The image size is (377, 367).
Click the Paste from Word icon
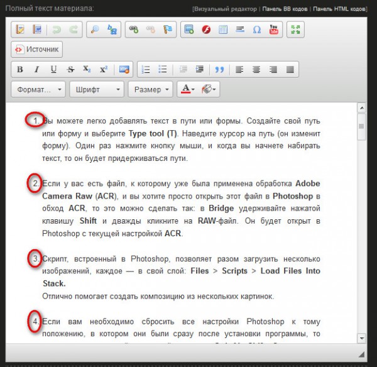(37, 30)
